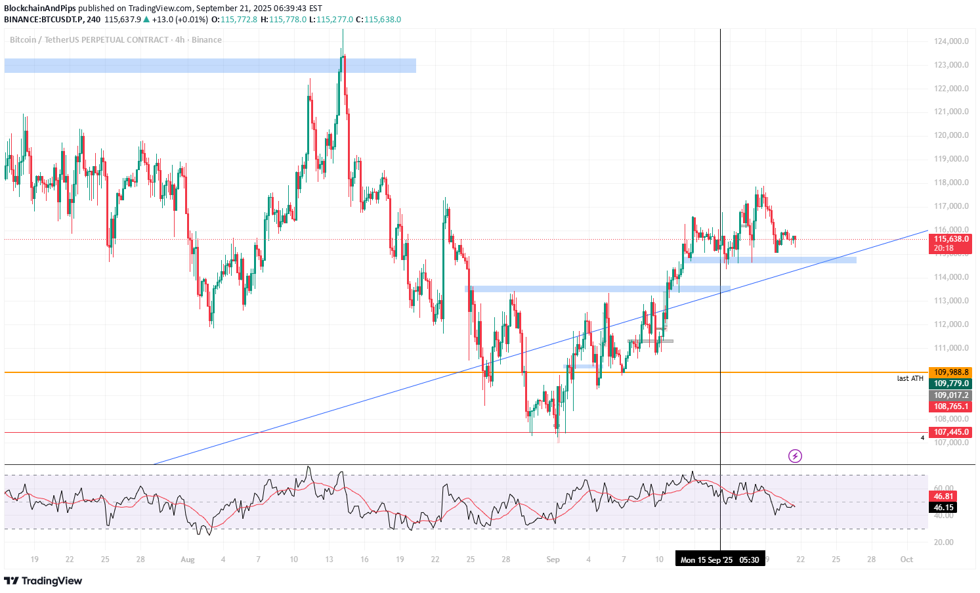
Task: Click the purple lightning bolt icon
Action: tap(795, 456)
